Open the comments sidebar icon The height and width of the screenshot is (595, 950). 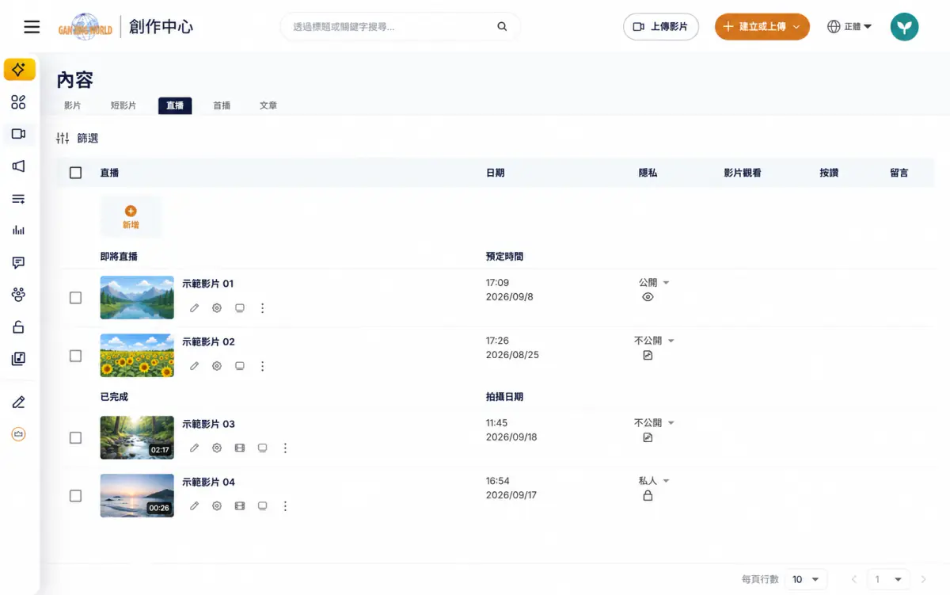click(18, 263)
